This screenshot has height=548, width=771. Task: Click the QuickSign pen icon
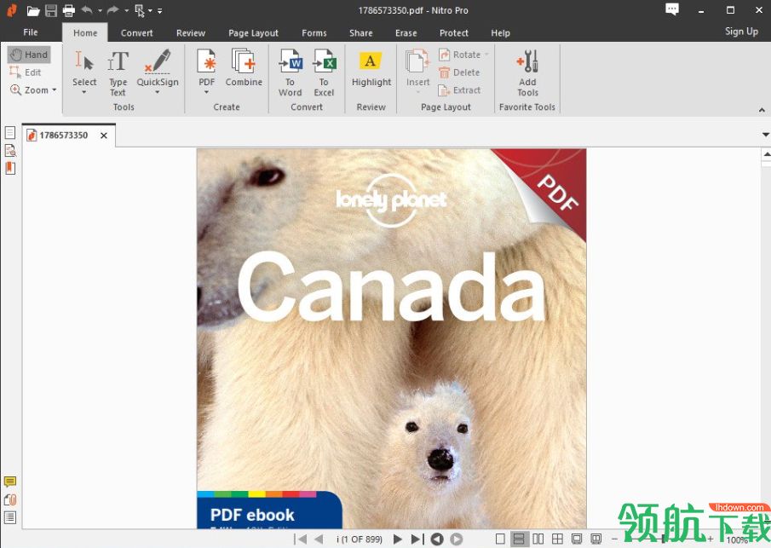click(158, 62)
